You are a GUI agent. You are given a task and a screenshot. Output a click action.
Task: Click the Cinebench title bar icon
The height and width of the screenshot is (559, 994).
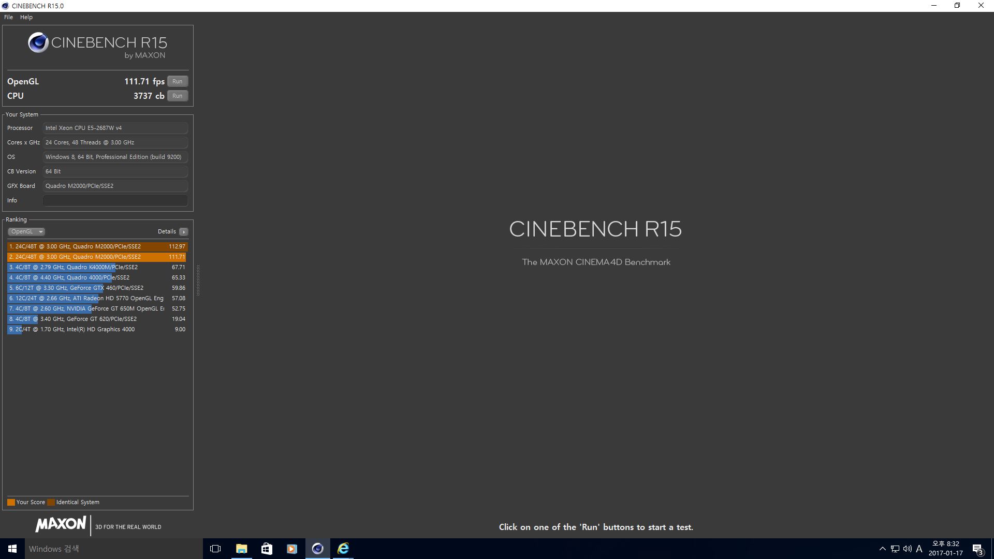pos(5,6)
